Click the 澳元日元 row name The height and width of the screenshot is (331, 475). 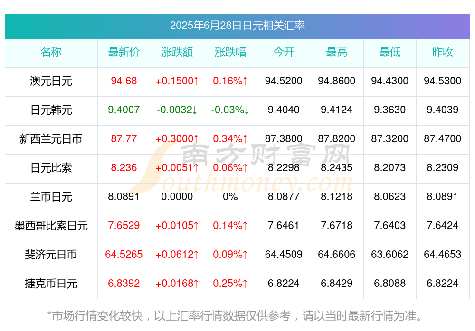[x=51, y=81]
